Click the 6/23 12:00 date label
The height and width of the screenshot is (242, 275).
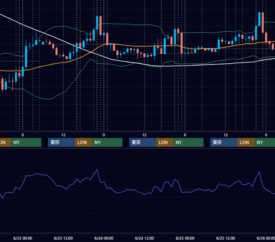63,238
